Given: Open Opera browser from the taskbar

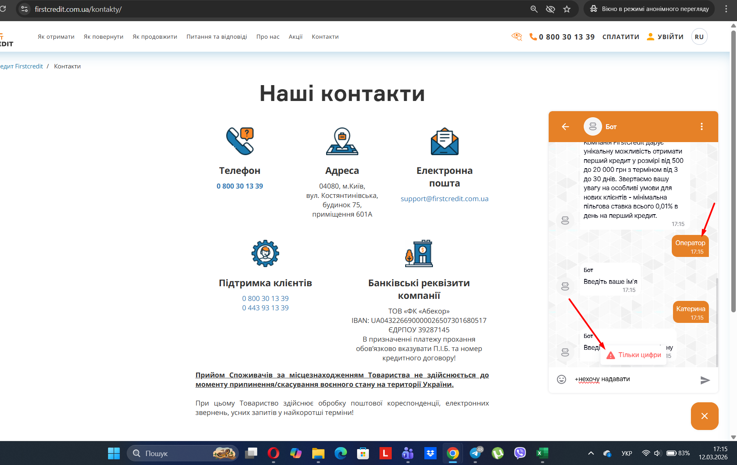Looking at the screenshot, I should pos(274,453).
